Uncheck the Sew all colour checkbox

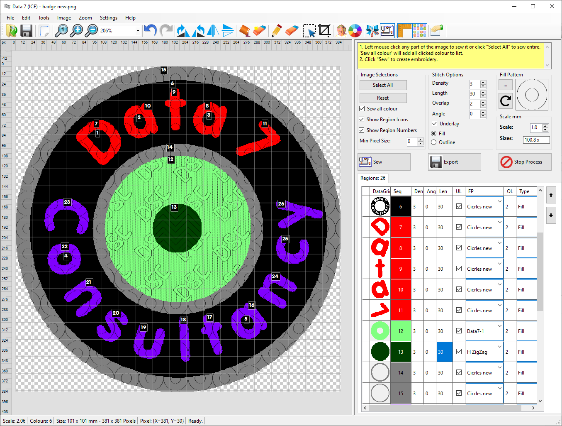(362, 109)
